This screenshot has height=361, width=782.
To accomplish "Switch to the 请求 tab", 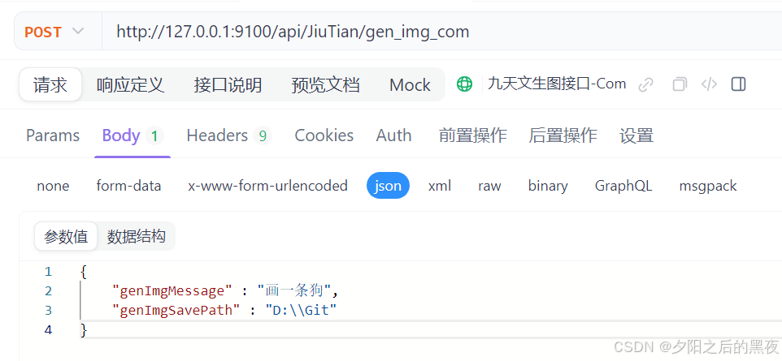I will [50, 84].
